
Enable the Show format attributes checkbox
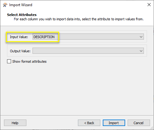point(9,61)
